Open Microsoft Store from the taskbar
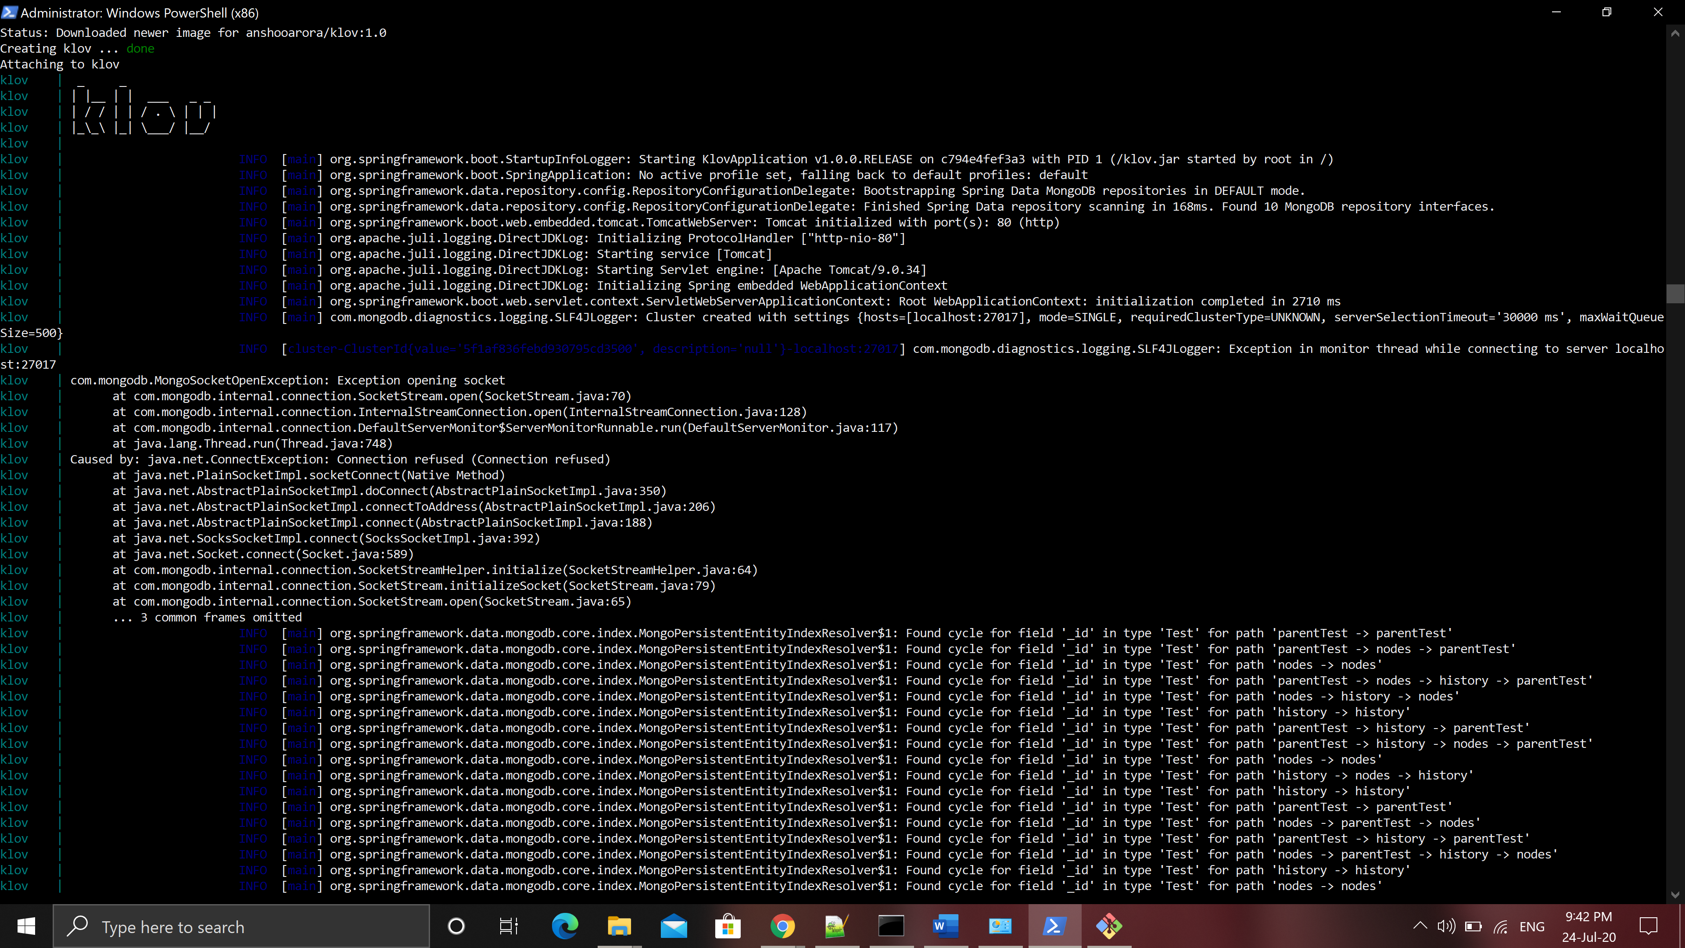This screenshot has height=948, width=1685. tap(728, 926)
